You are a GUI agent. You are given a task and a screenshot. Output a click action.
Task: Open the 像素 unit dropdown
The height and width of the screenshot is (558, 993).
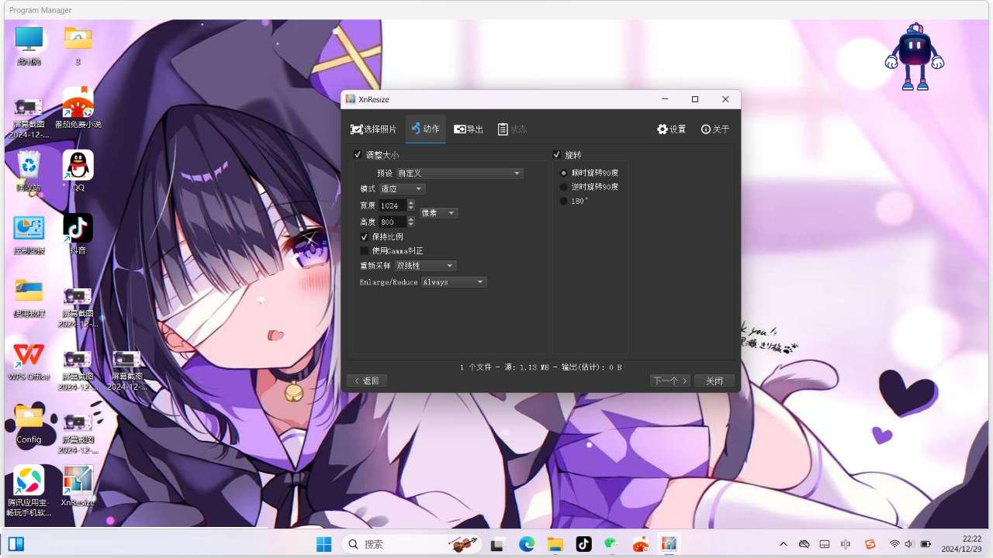(x=439, y=213)
